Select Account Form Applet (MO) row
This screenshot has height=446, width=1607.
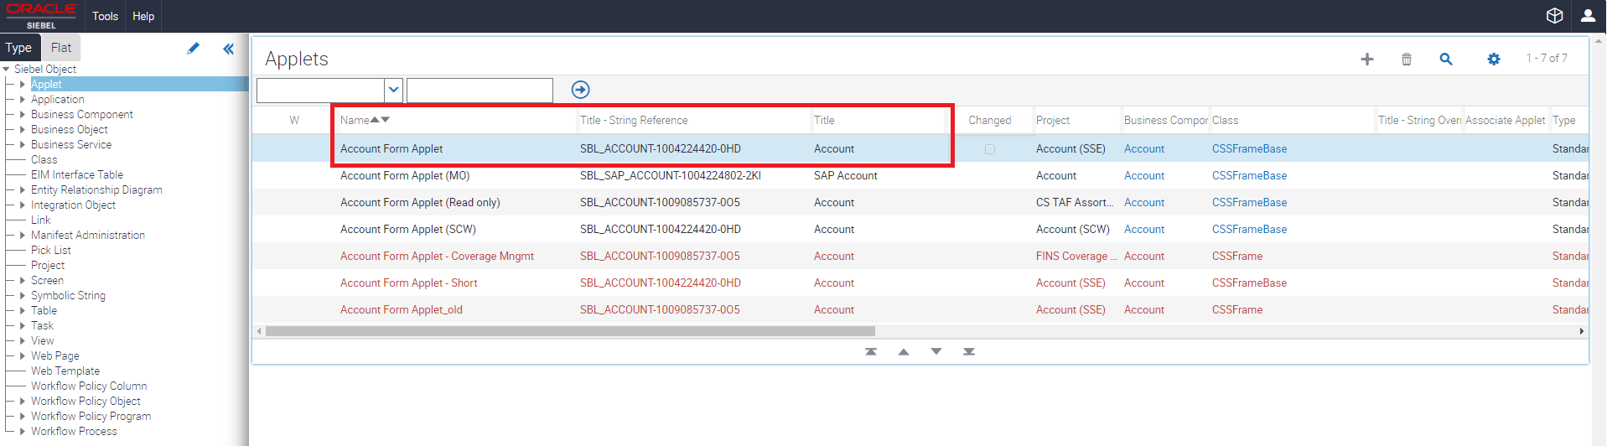coord(405,176)
